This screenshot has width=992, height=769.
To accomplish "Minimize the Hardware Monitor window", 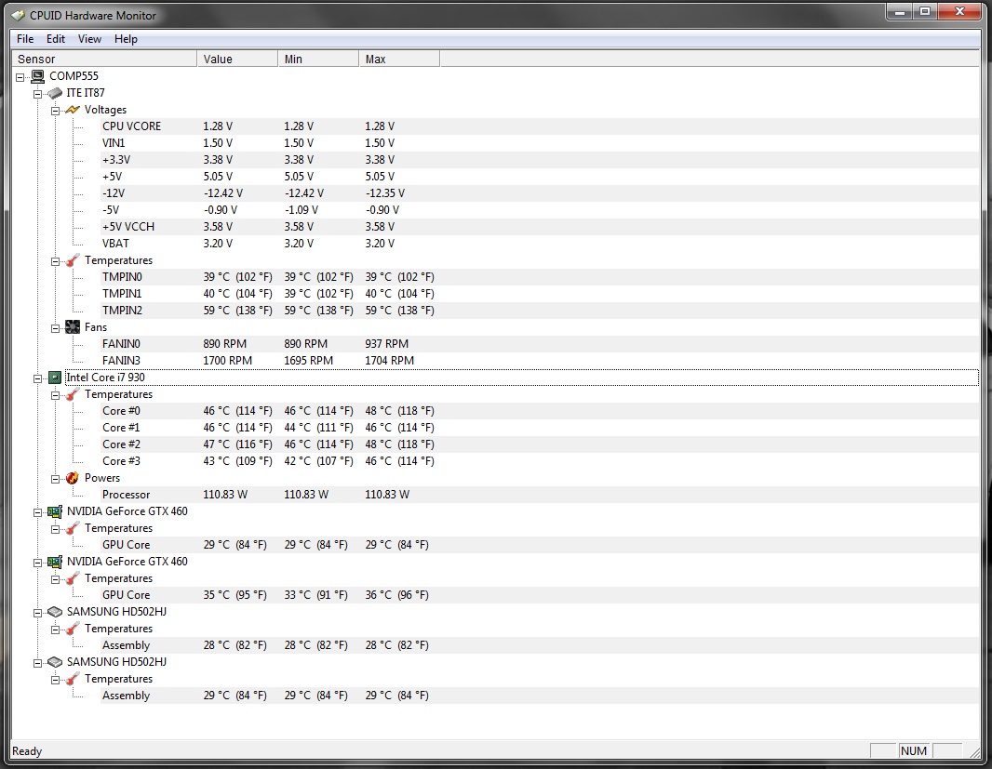I will pos(900,11).
